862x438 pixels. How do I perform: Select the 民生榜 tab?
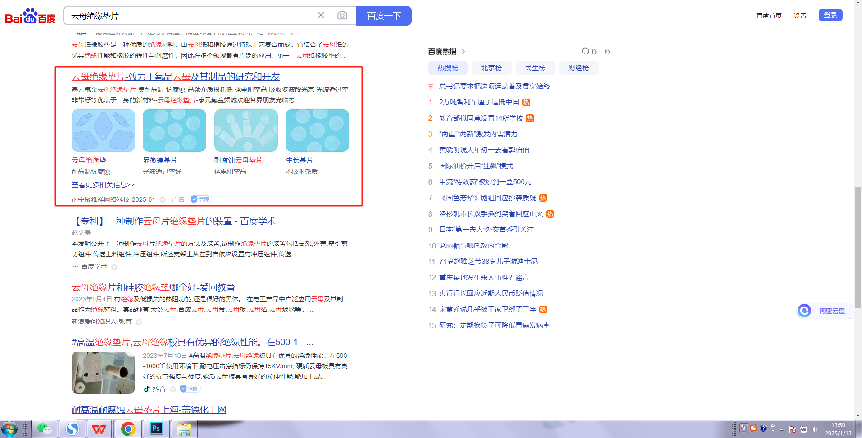click(x=535, y=68)
